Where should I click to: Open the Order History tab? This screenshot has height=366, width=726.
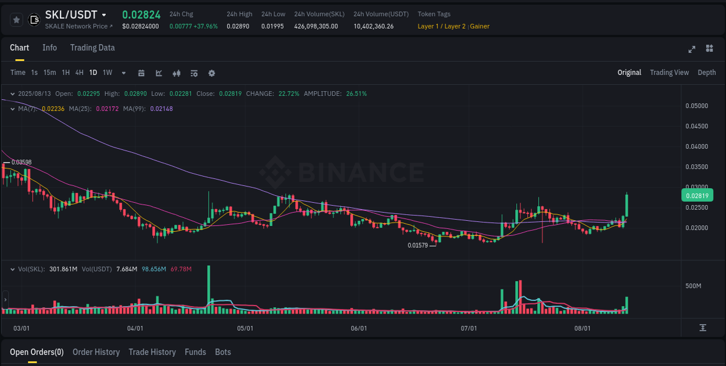click(x=96, y=352)
